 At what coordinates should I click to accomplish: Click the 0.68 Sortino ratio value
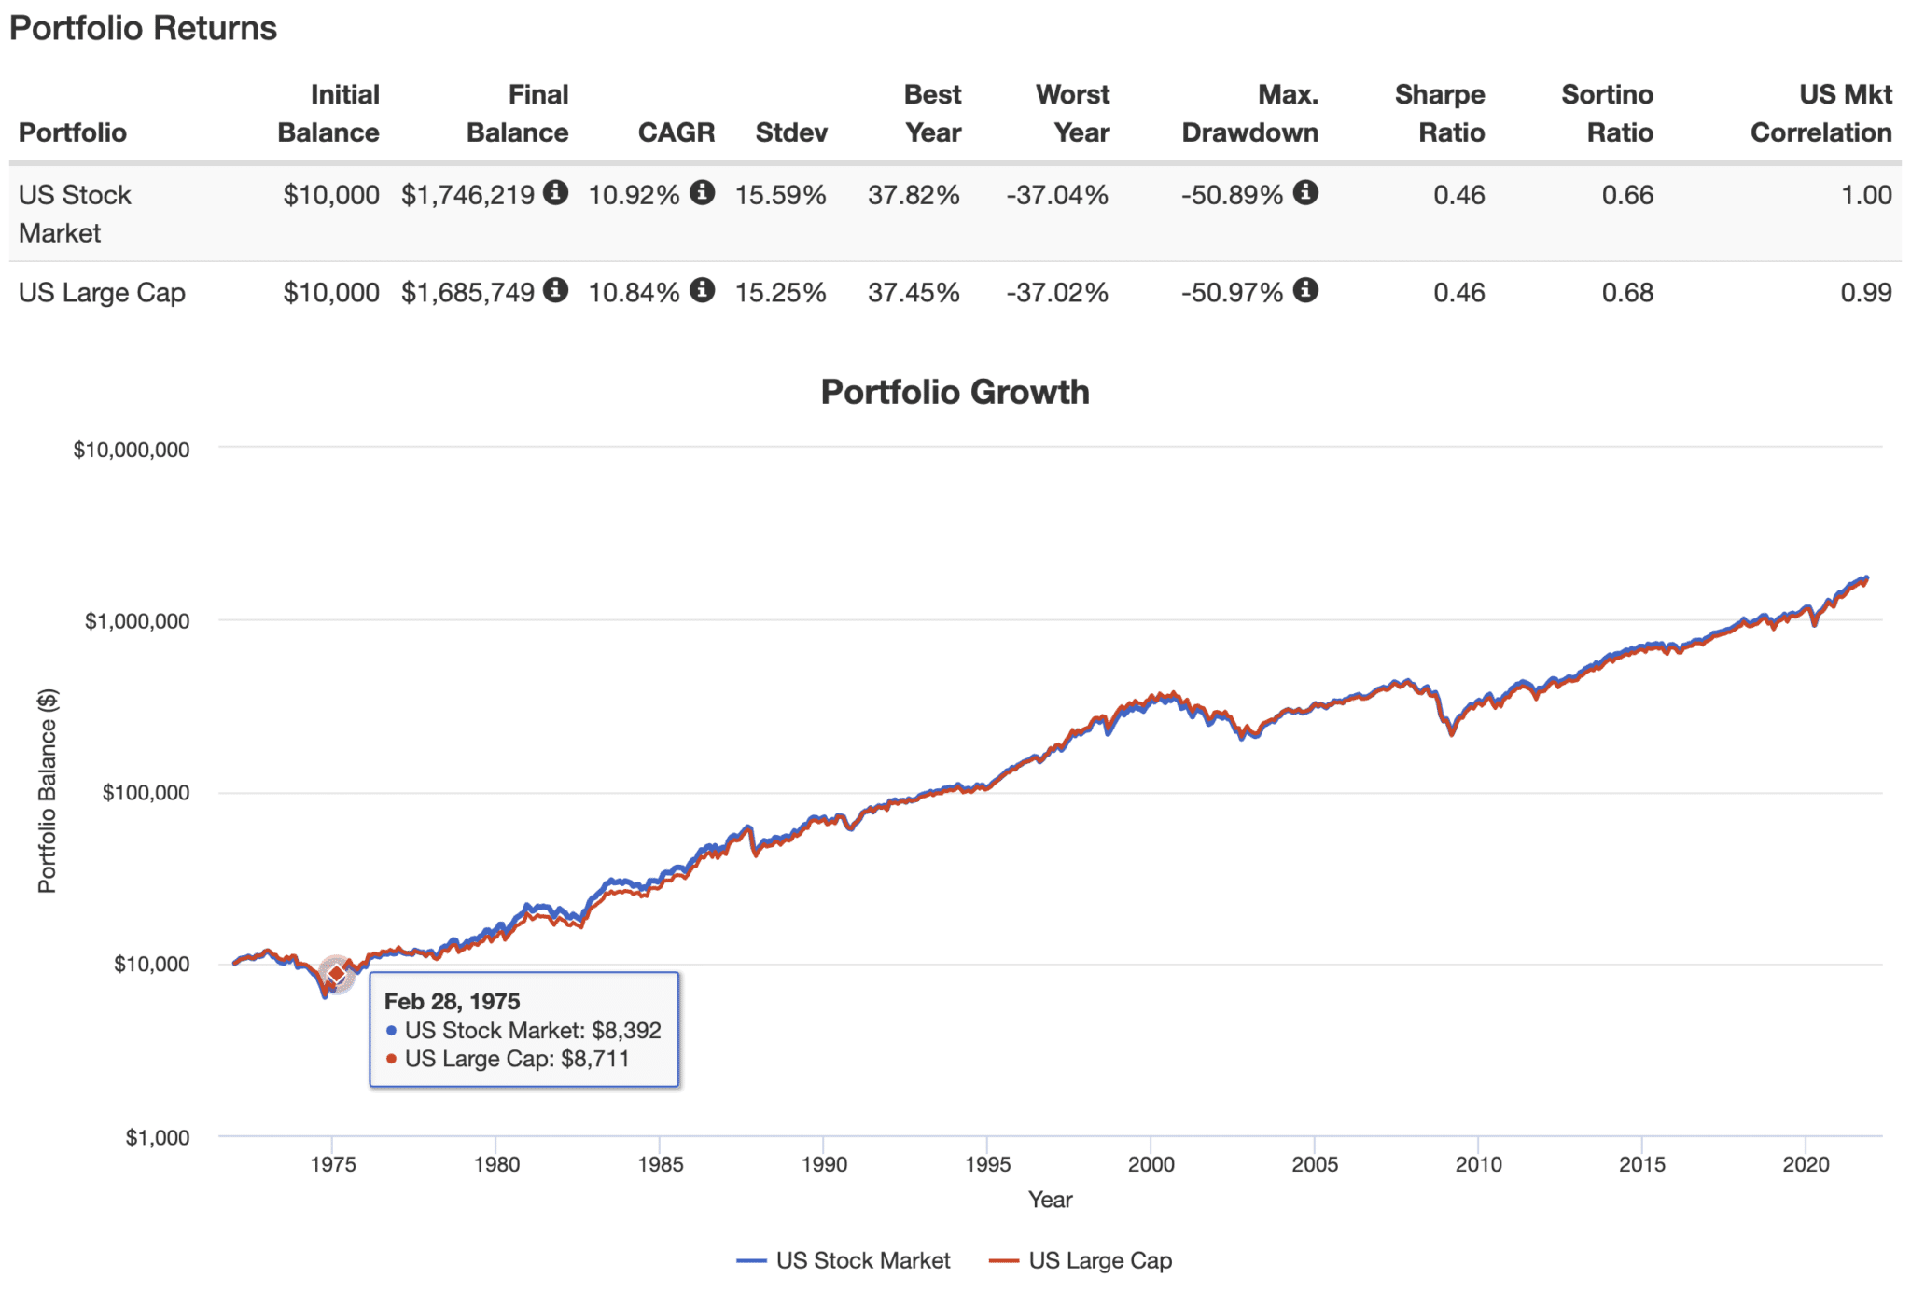click(1627, 293)
